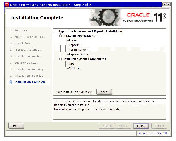Click the greyed-out Next button
The image size is (176, 141).
pos(123,126)
